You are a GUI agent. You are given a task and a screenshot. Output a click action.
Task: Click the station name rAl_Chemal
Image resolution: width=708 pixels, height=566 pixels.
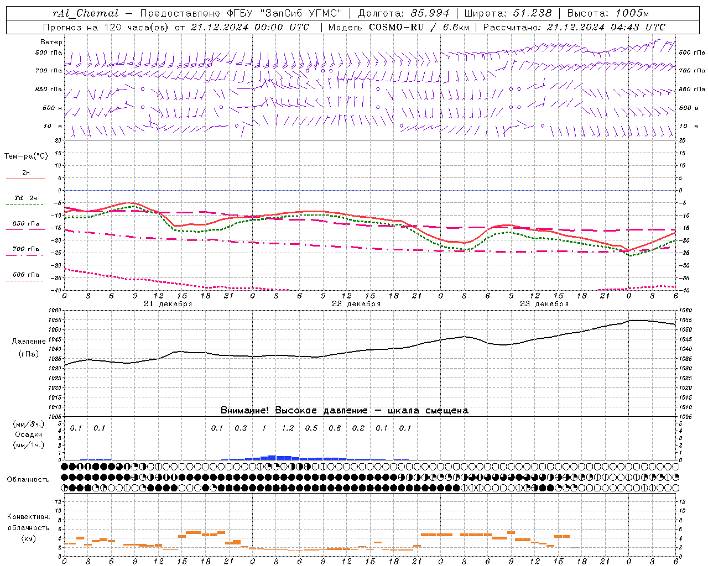click(x=85, y=13)
